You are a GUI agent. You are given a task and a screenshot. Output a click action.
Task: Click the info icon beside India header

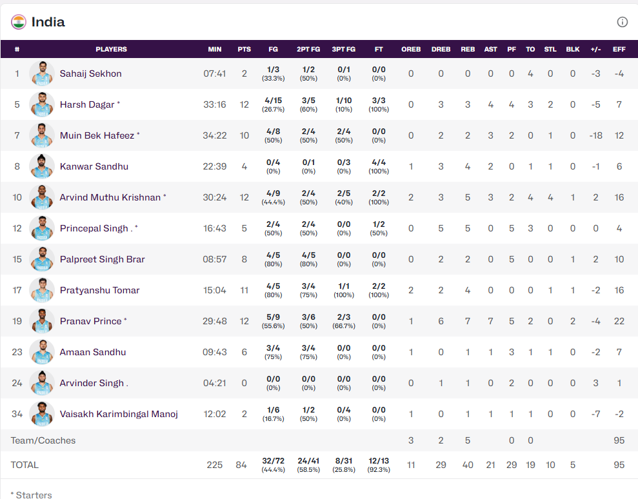[x=622, y=22]
